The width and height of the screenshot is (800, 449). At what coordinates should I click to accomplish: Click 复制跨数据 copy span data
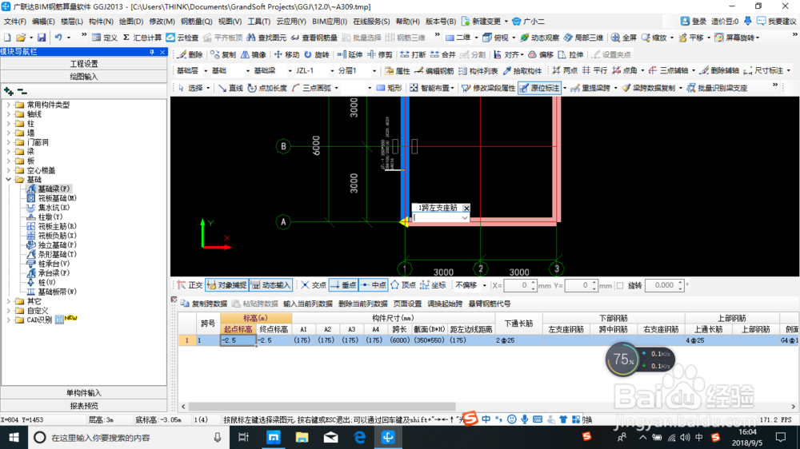click(204, 304)
